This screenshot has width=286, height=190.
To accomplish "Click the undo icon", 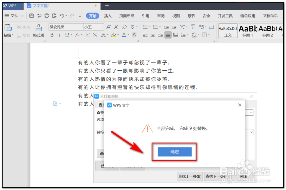I will [x=62, y=16].
